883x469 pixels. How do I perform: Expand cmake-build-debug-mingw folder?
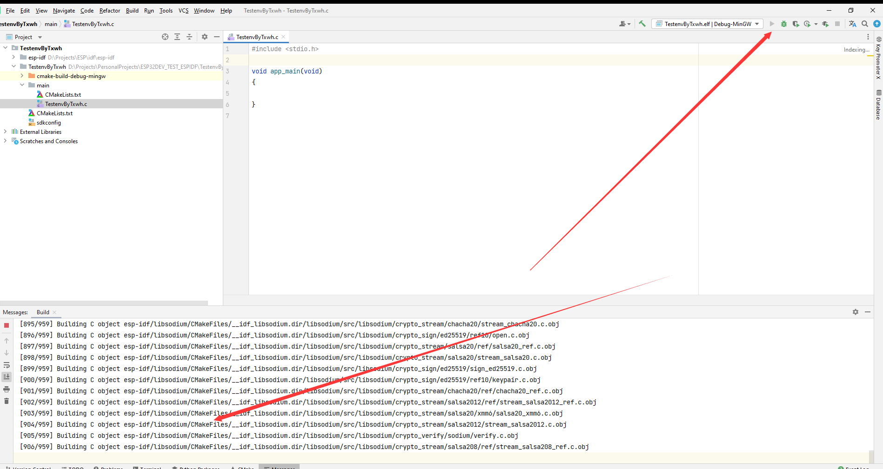(22, 76)
